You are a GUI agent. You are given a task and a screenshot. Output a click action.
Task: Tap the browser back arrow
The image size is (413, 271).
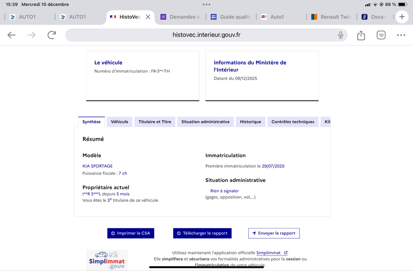[12, 35]
